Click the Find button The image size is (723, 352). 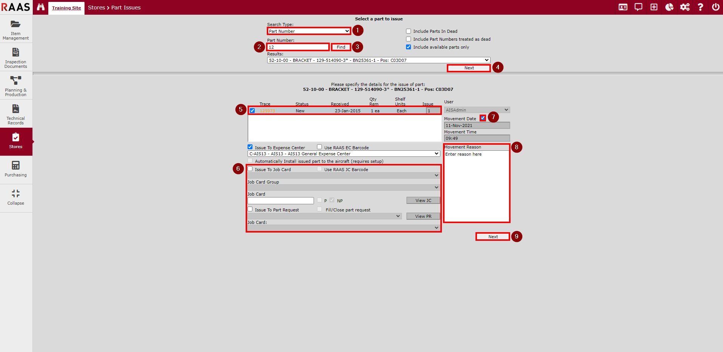click(x=341, y=47)
